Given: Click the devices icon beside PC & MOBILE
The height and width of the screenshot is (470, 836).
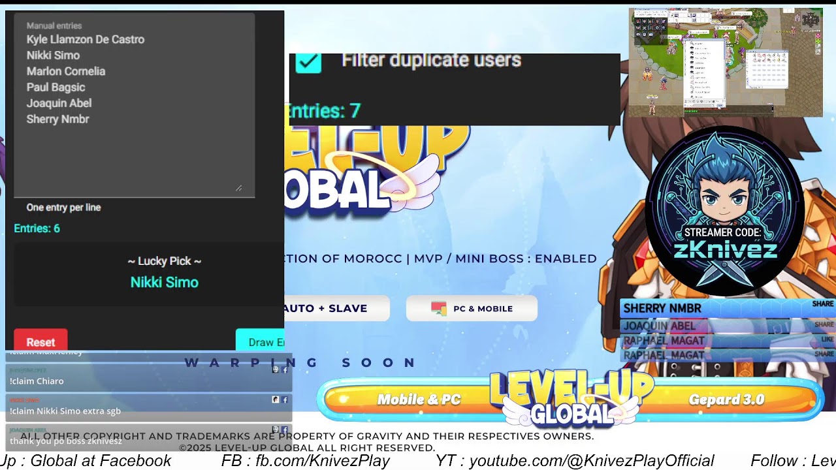Looking at the screenshot, I should click(438, 309).
